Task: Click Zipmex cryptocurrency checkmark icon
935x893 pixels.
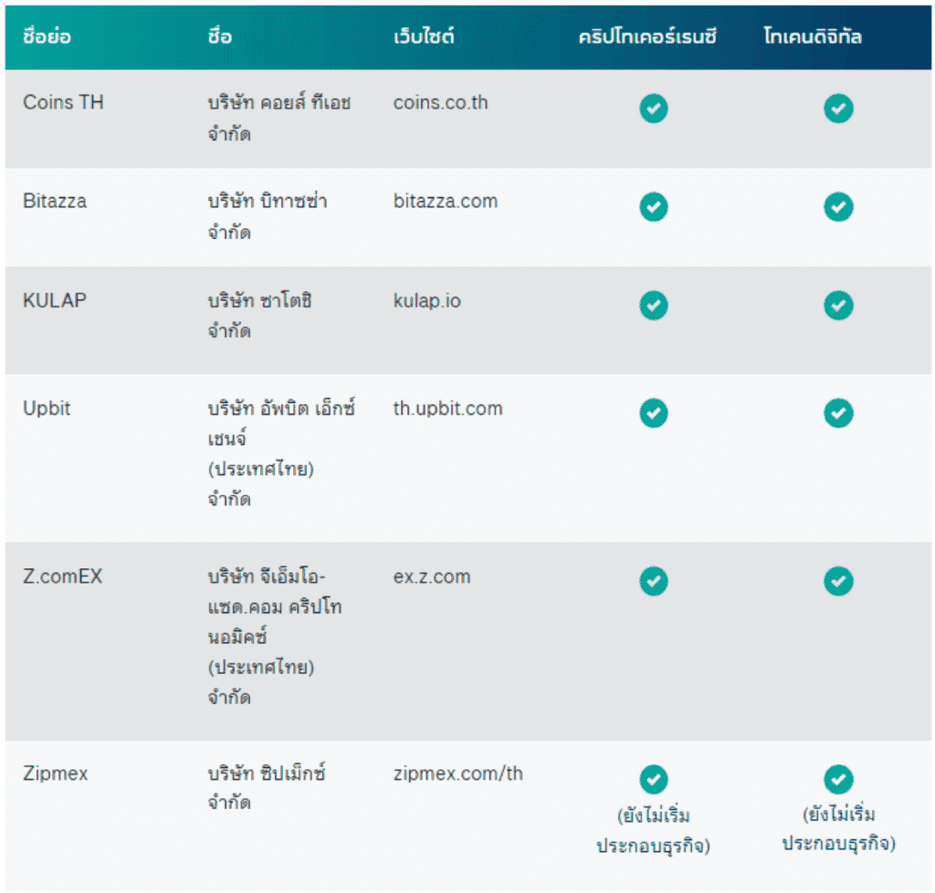Action: [654, 779]
